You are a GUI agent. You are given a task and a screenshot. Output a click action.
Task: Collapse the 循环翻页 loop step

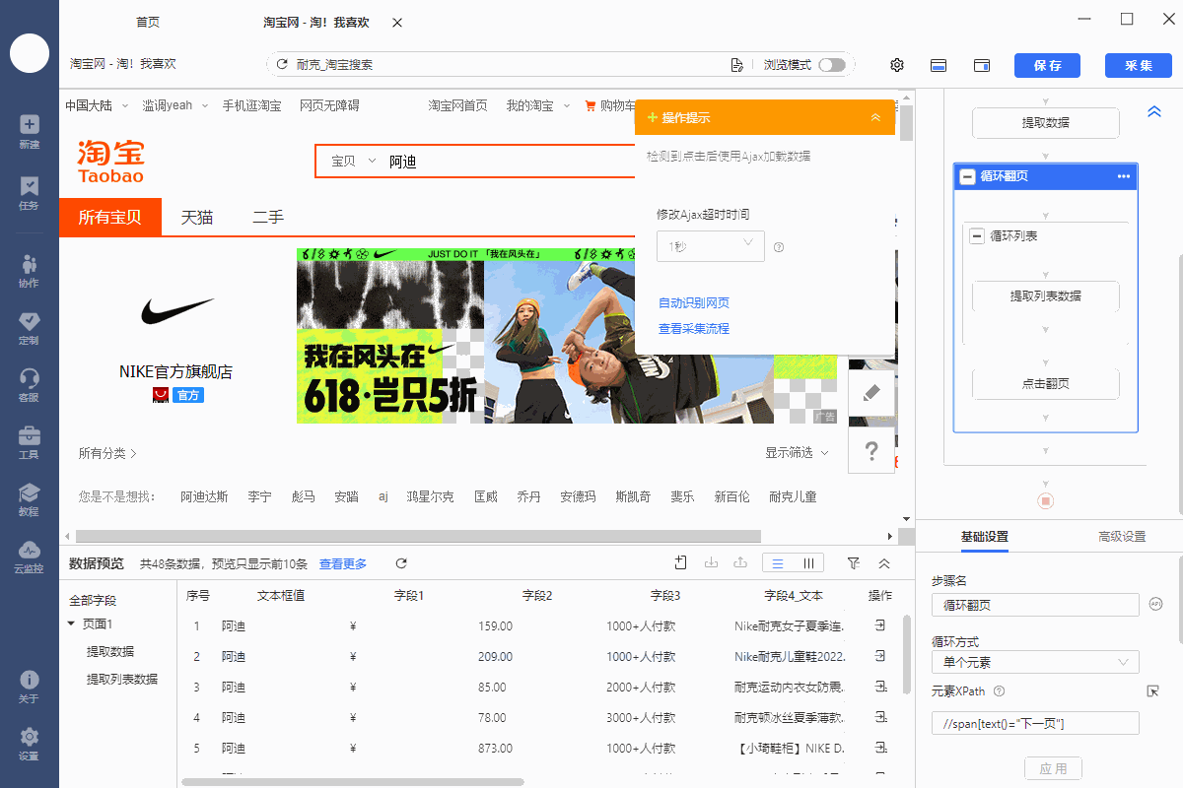point(967,176)
